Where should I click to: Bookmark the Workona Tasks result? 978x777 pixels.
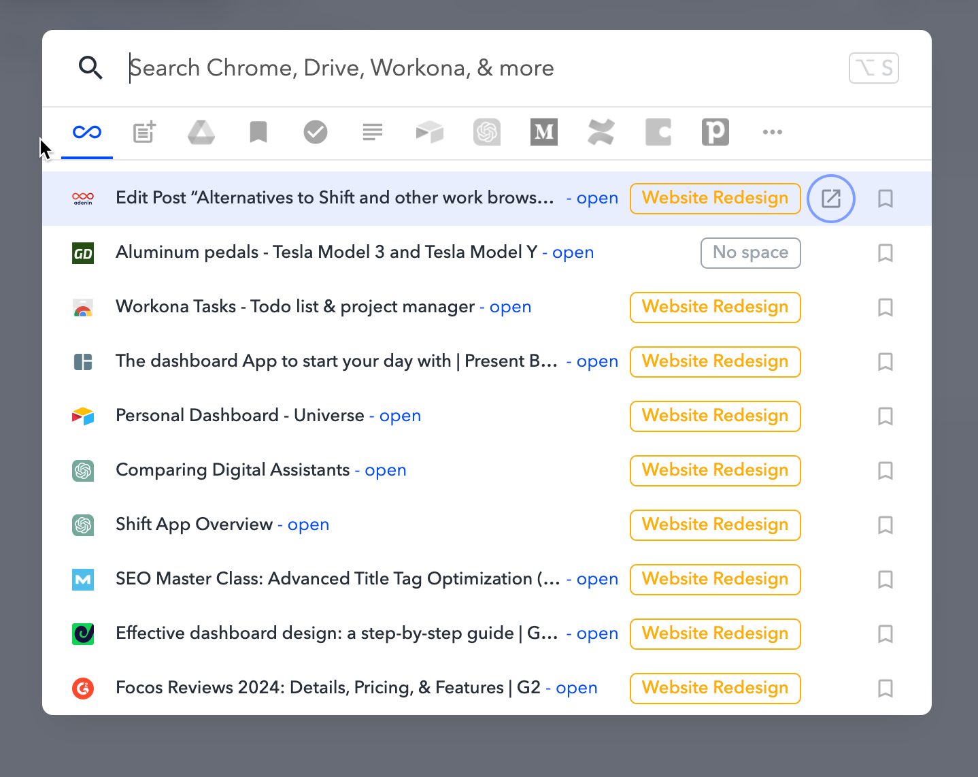click(x=886, y=308)
